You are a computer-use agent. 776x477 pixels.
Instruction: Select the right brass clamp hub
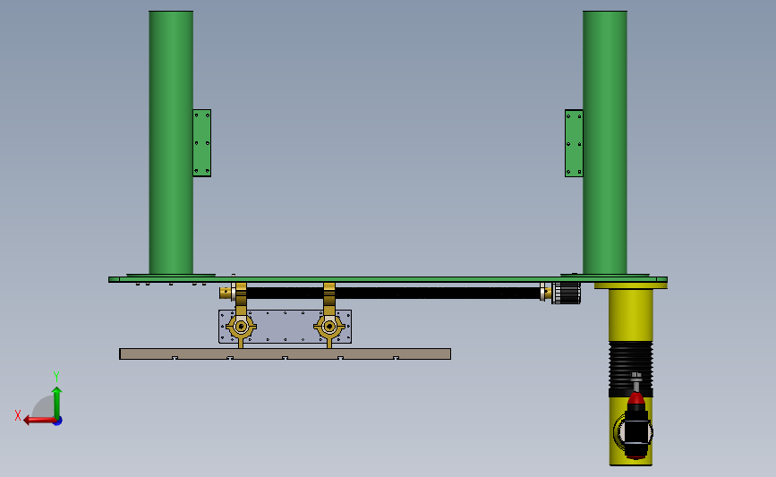(x=329, y=327)
